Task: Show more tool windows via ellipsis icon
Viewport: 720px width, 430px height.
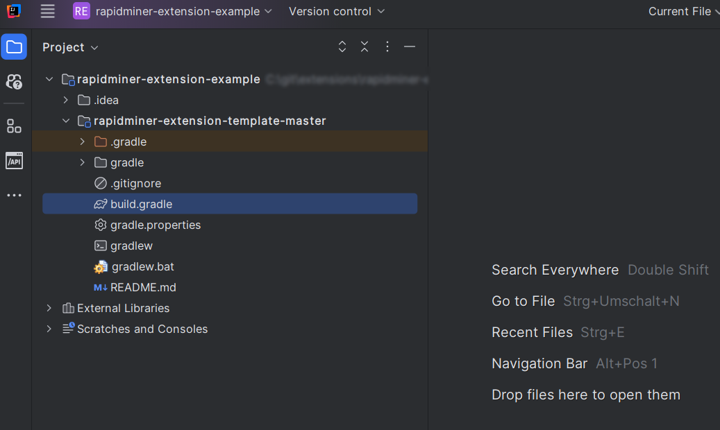Action: pyautogui.click(x=14, y=195)
